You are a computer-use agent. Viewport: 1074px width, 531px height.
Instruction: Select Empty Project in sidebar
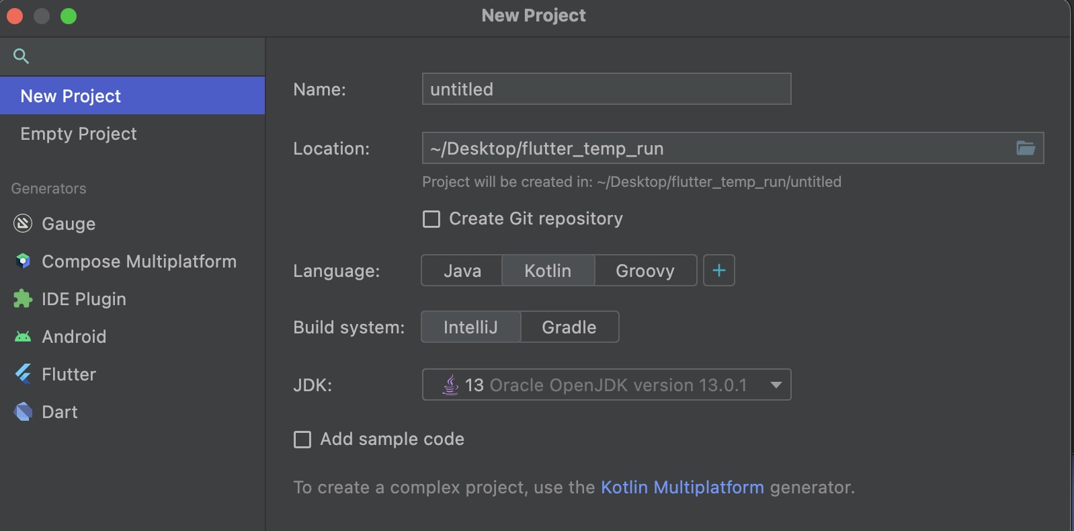click(x=132, y=133)
